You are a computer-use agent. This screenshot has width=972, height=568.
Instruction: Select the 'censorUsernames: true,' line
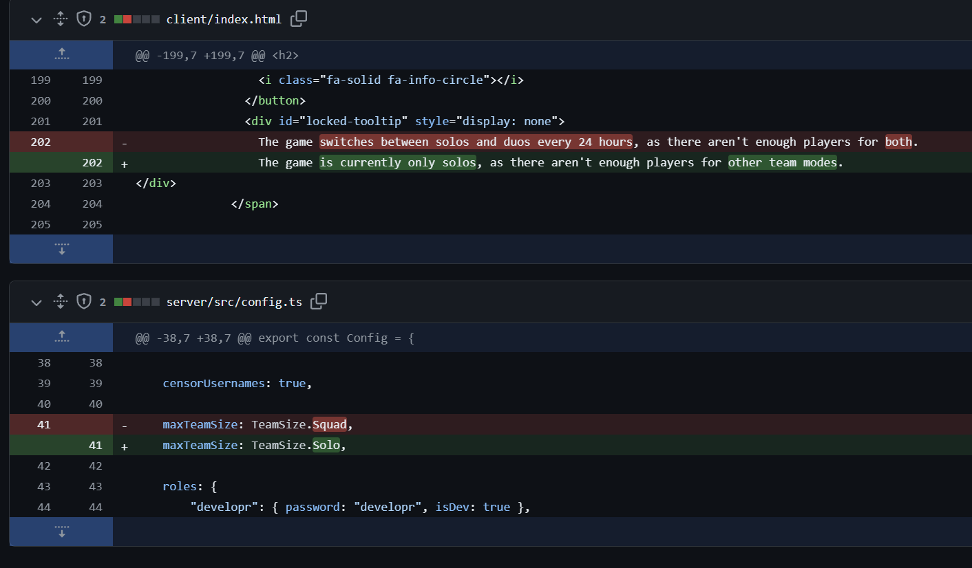[542, 383]
